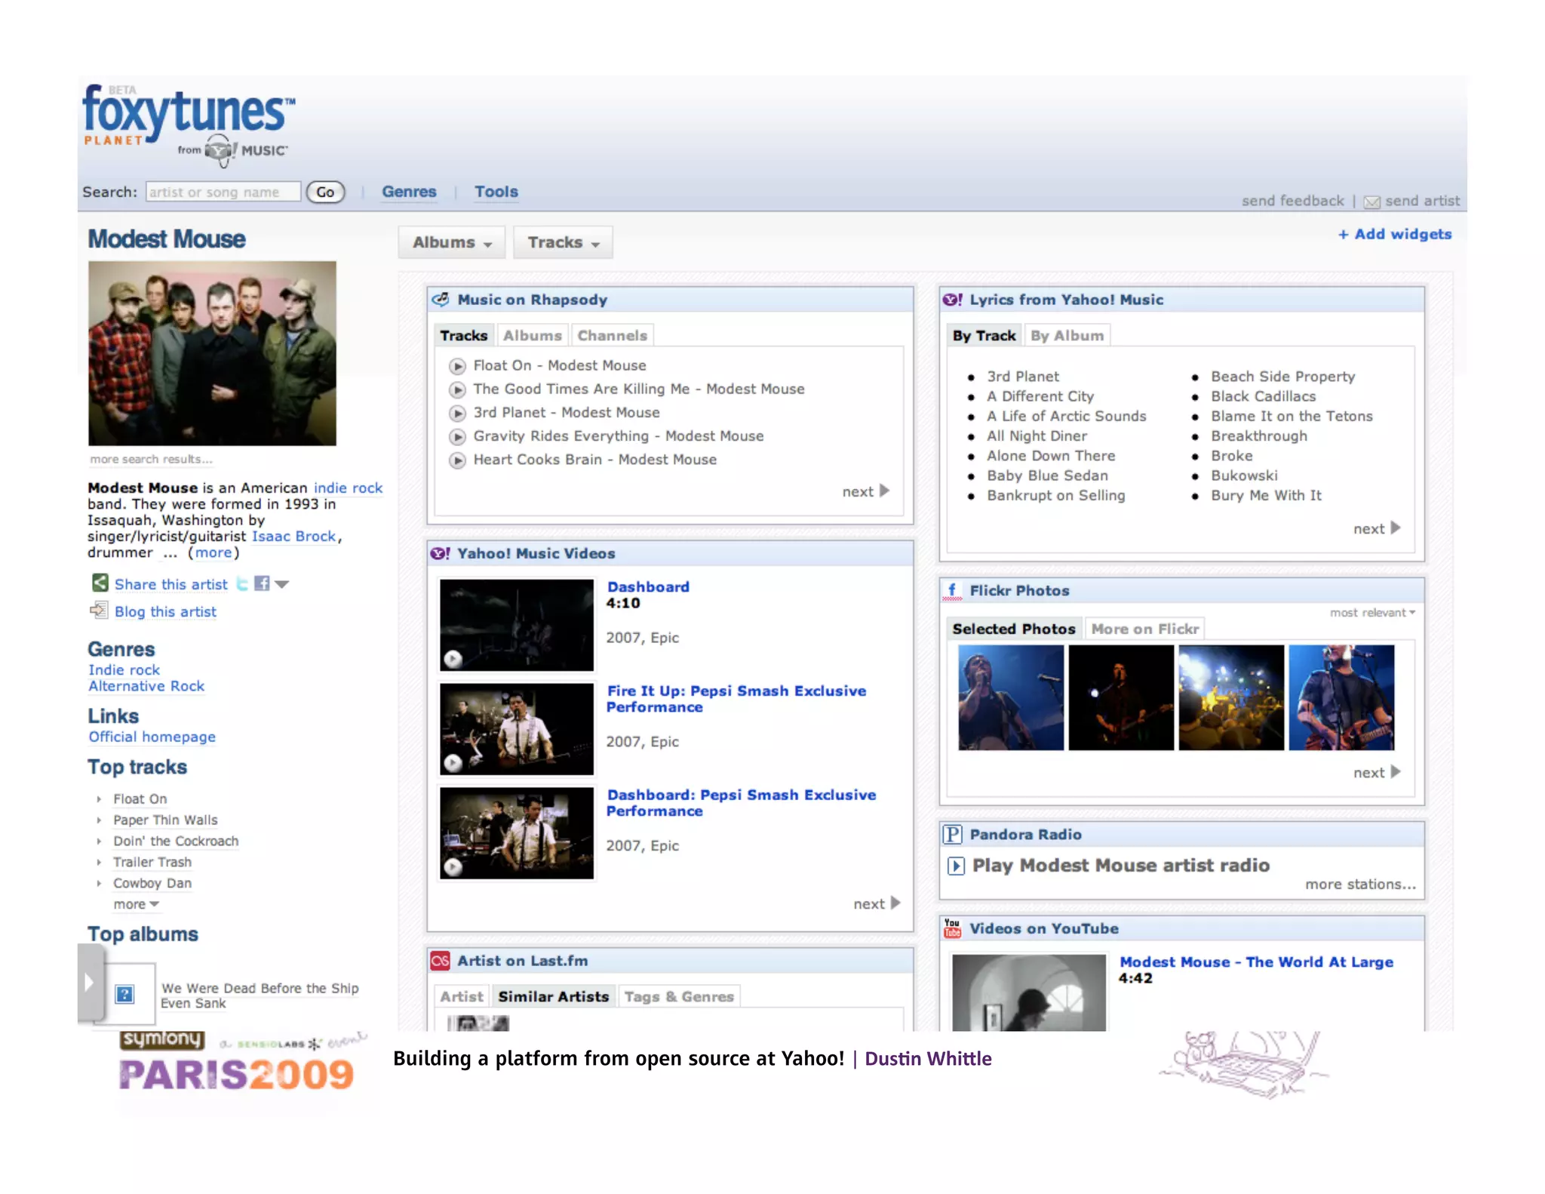The image size is (1545, 1194).
Task: Go to next page of lyrics
Action: pyautogui.click(x=1377, y=528)
